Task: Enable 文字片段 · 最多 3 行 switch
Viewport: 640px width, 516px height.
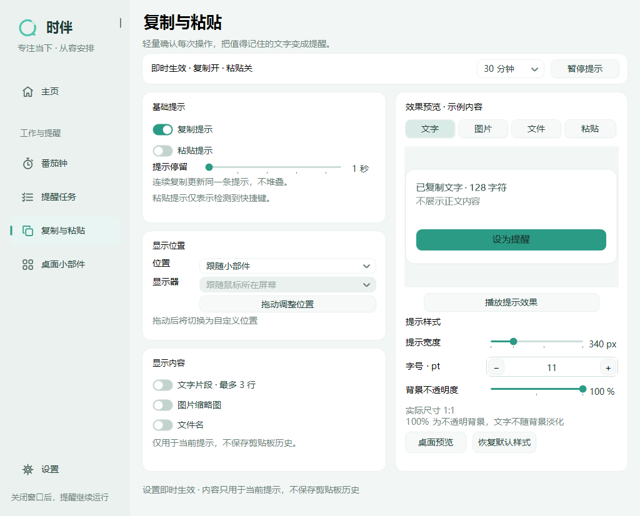Action: [x=163, y=385]
